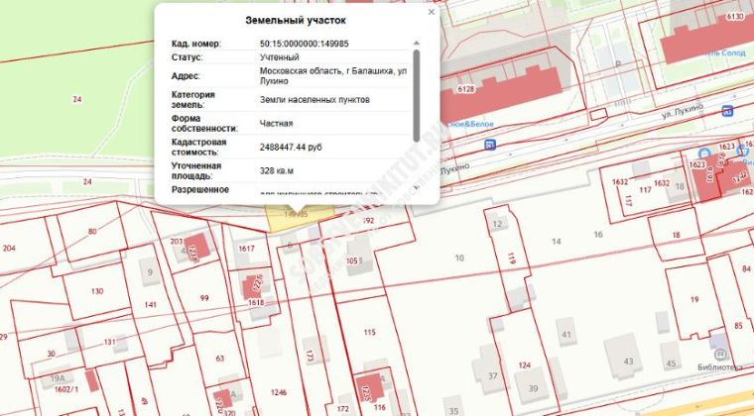The width and height of the screenshot is (754, 416).
Task: Select parcel 19 on the map
Action: 693,299
